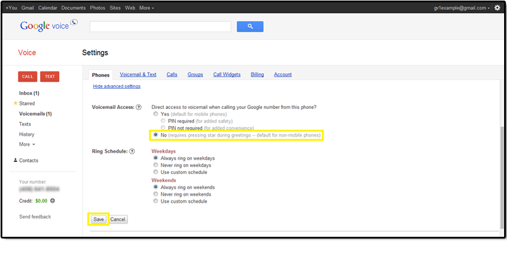Open Starred messages with star icon
507x261 pixels.
click(27, 104)
